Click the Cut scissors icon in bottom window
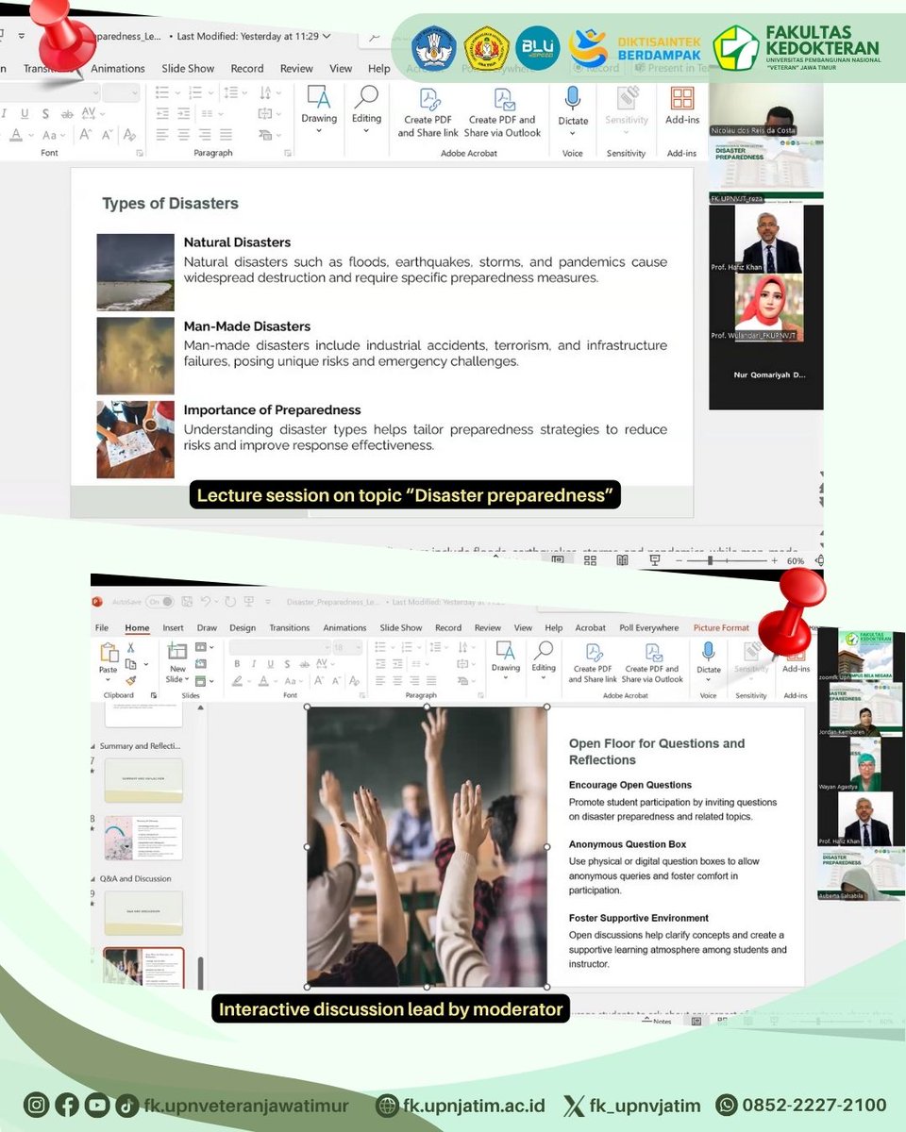Image resolution: width=906 pixels, height=1132 pixels. [x=130, y=648]
